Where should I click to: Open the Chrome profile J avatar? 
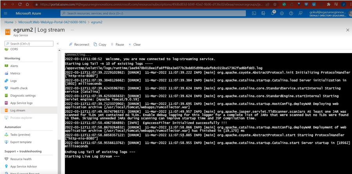point(343,4)
